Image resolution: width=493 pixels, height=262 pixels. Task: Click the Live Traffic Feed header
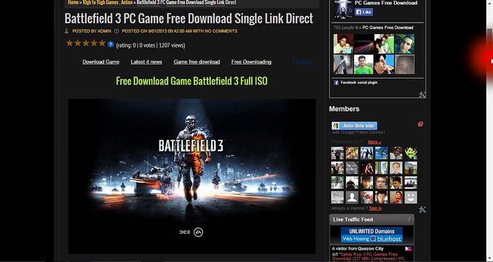click(x=371, y=220)
